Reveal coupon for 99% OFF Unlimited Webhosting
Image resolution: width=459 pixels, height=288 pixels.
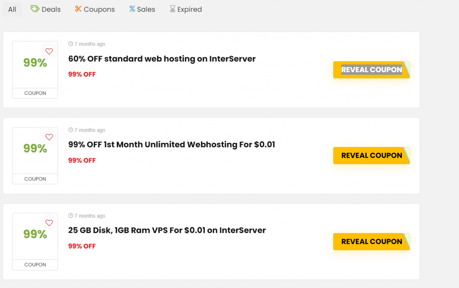372,155
